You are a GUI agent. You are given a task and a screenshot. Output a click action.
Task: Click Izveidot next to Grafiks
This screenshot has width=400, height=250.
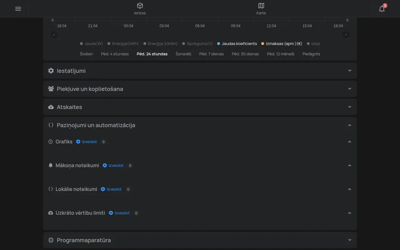87,142
